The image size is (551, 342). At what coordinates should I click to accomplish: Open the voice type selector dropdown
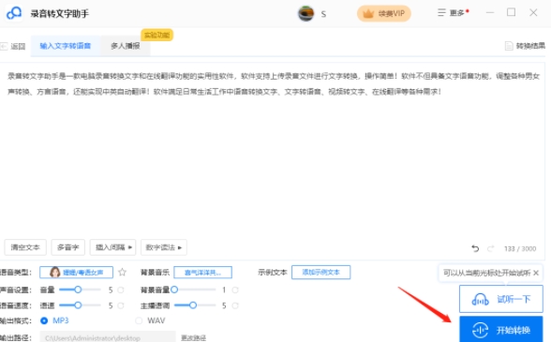coord(76,272)
